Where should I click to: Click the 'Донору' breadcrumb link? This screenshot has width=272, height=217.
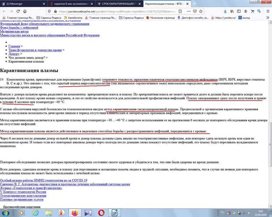coord(14,54)
